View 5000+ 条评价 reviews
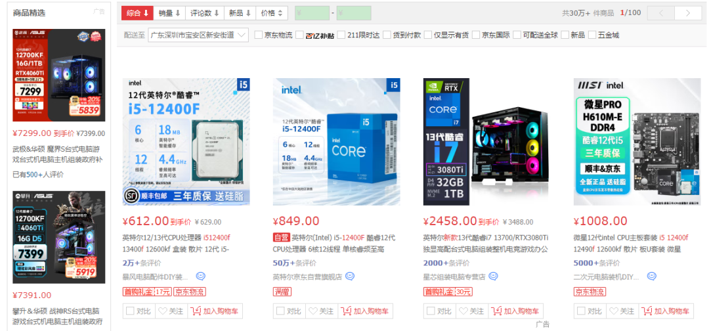The image size is (709, 331). click(x=597, y=263)
